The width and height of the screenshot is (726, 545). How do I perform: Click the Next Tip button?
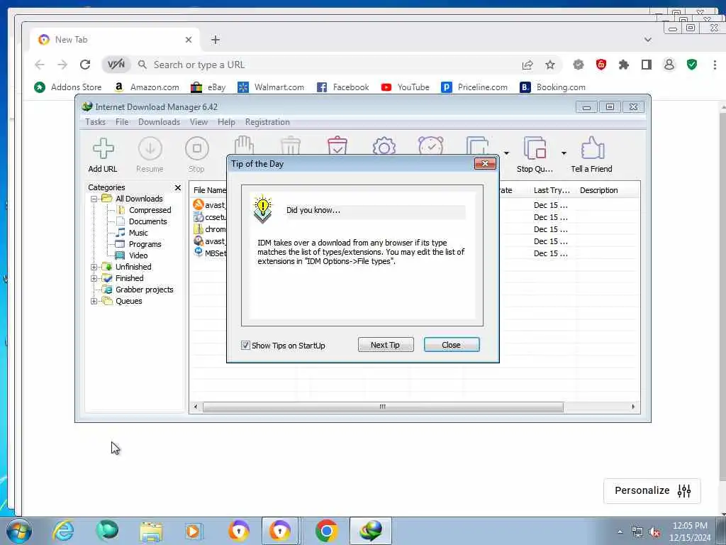[x=386, y=345]
